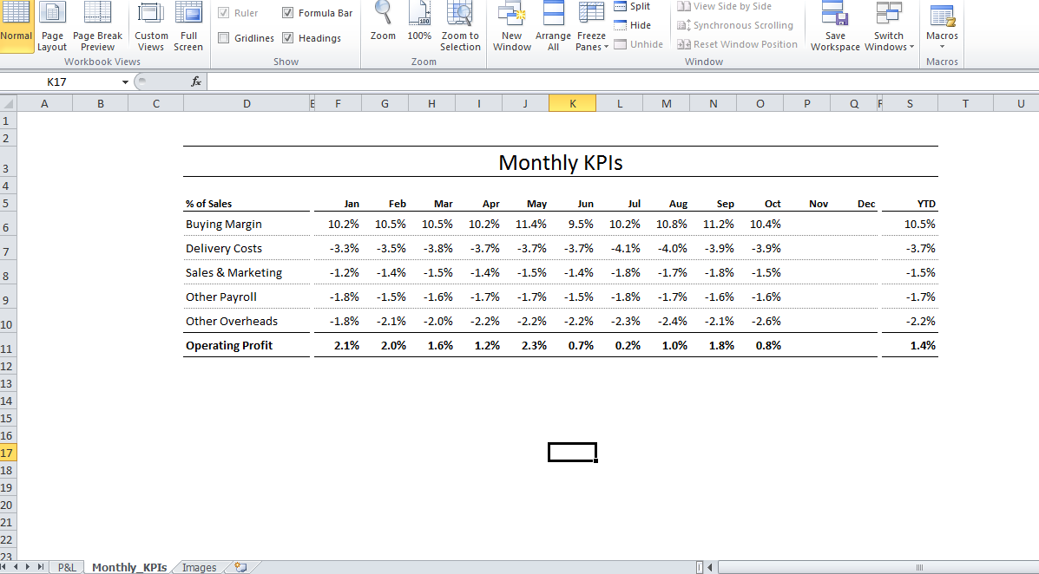Screen dimensions: 1039x574
Task: Switch to the P&L sheet tab
Action: [66, 567]
